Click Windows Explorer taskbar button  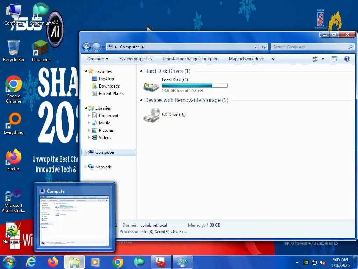tap(74, 262)
